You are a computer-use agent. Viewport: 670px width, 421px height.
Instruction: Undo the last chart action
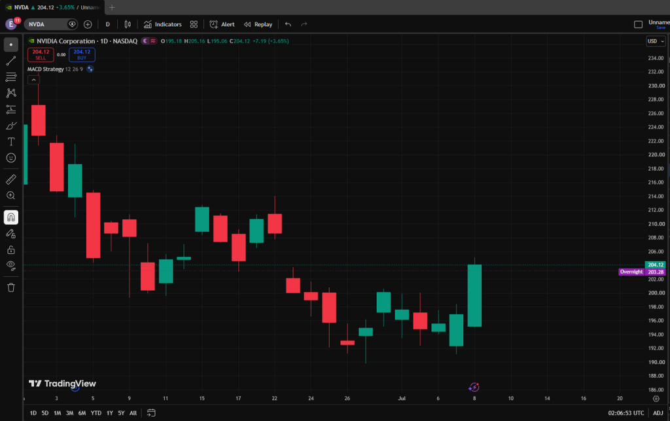288,24
